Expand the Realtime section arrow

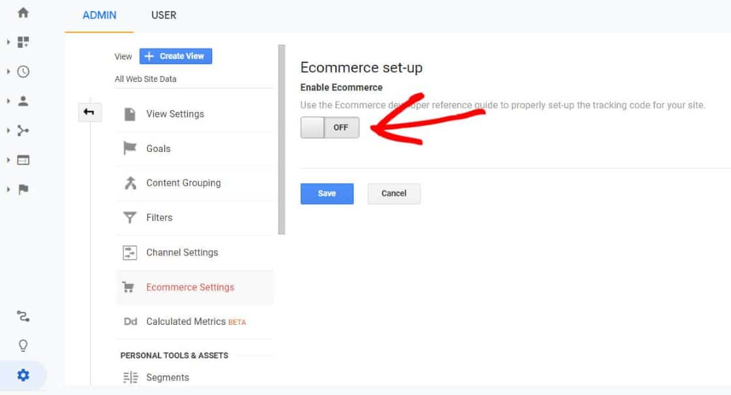[x=9, y=71]
